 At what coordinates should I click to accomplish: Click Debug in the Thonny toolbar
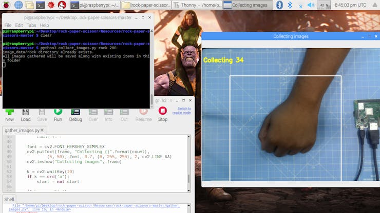coord(75,115)
